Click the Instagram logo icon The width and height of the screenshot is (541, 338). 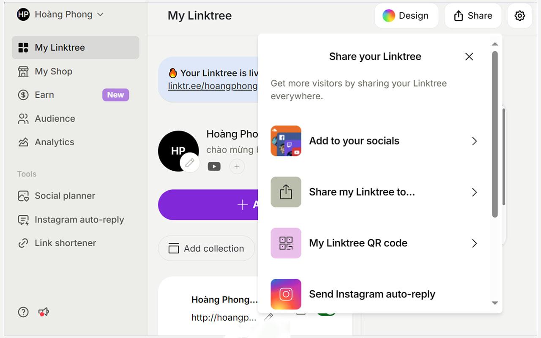[x=286, y=294]
